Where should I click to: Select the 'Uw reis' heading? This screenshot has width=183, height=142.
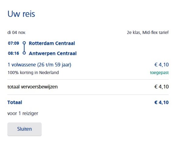coord(21,14)
